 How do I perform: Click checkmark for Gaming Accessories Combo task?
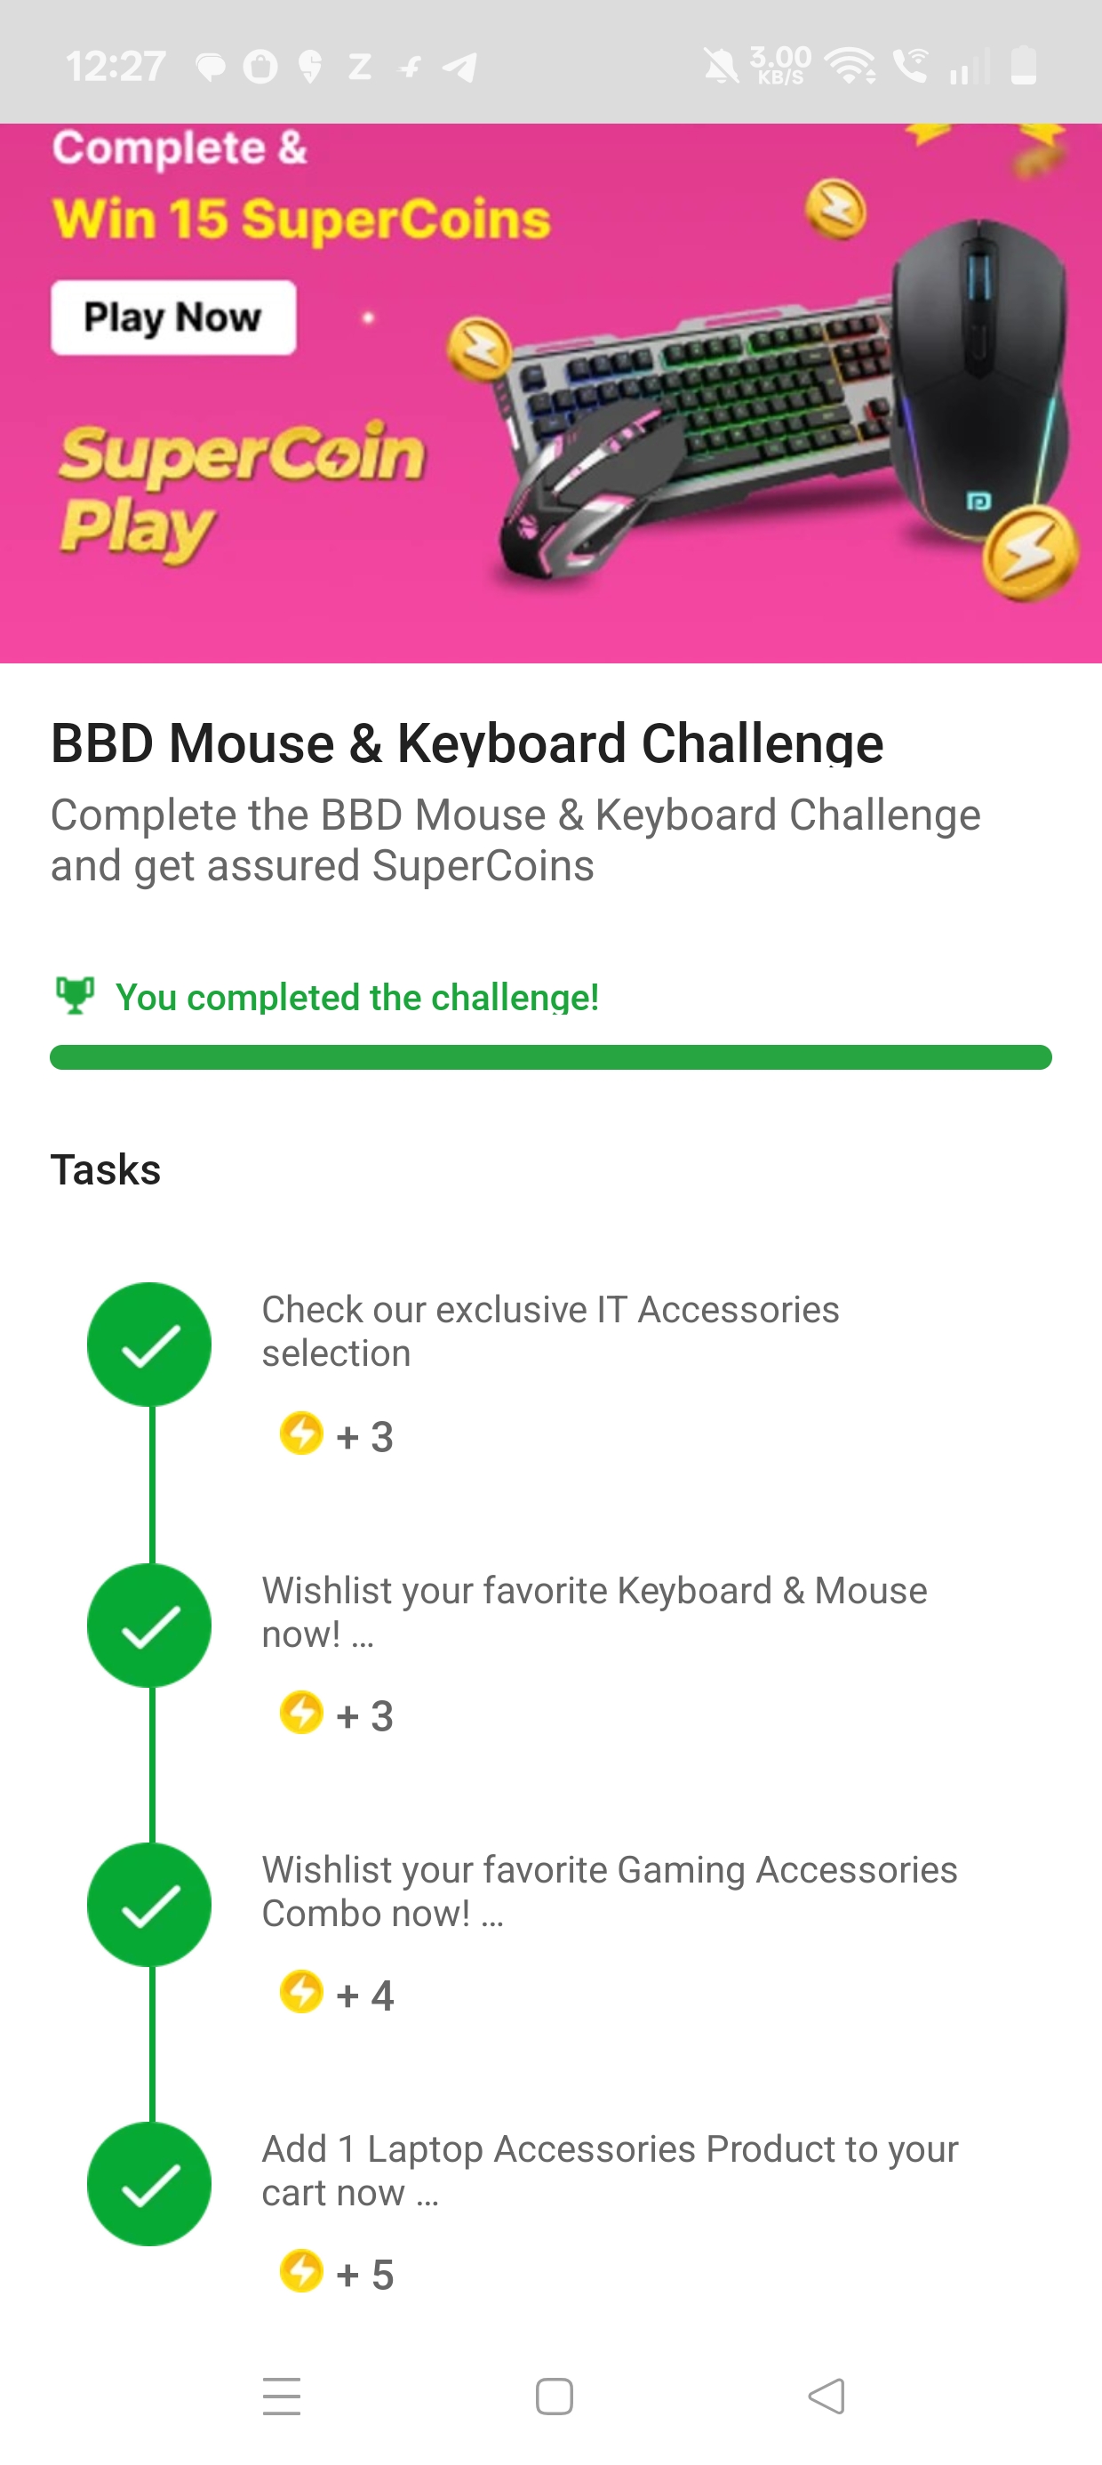tap(149, 1904)
